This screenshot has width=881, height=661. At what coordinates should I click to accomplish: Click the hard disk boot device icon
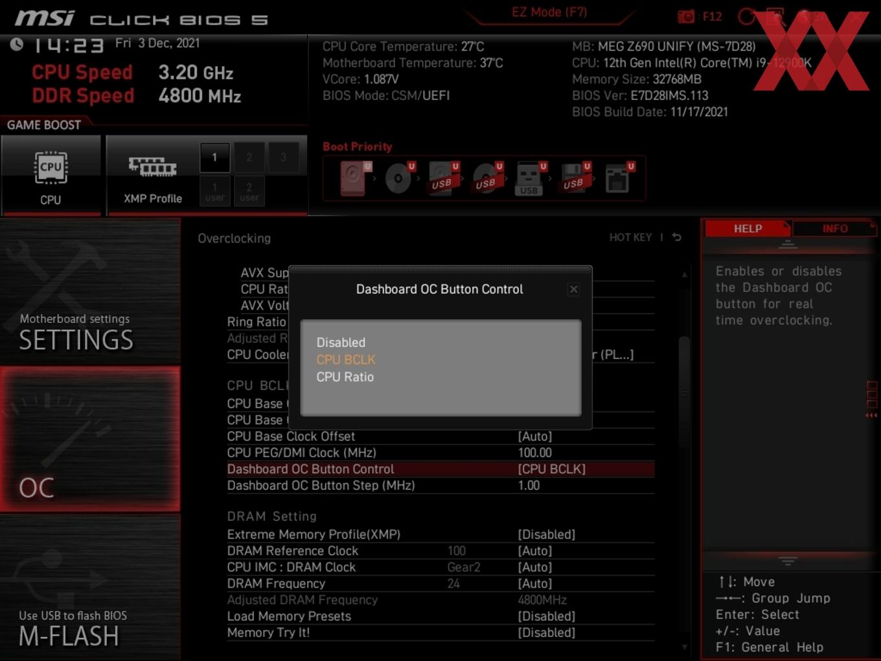(x=355, y=178)
